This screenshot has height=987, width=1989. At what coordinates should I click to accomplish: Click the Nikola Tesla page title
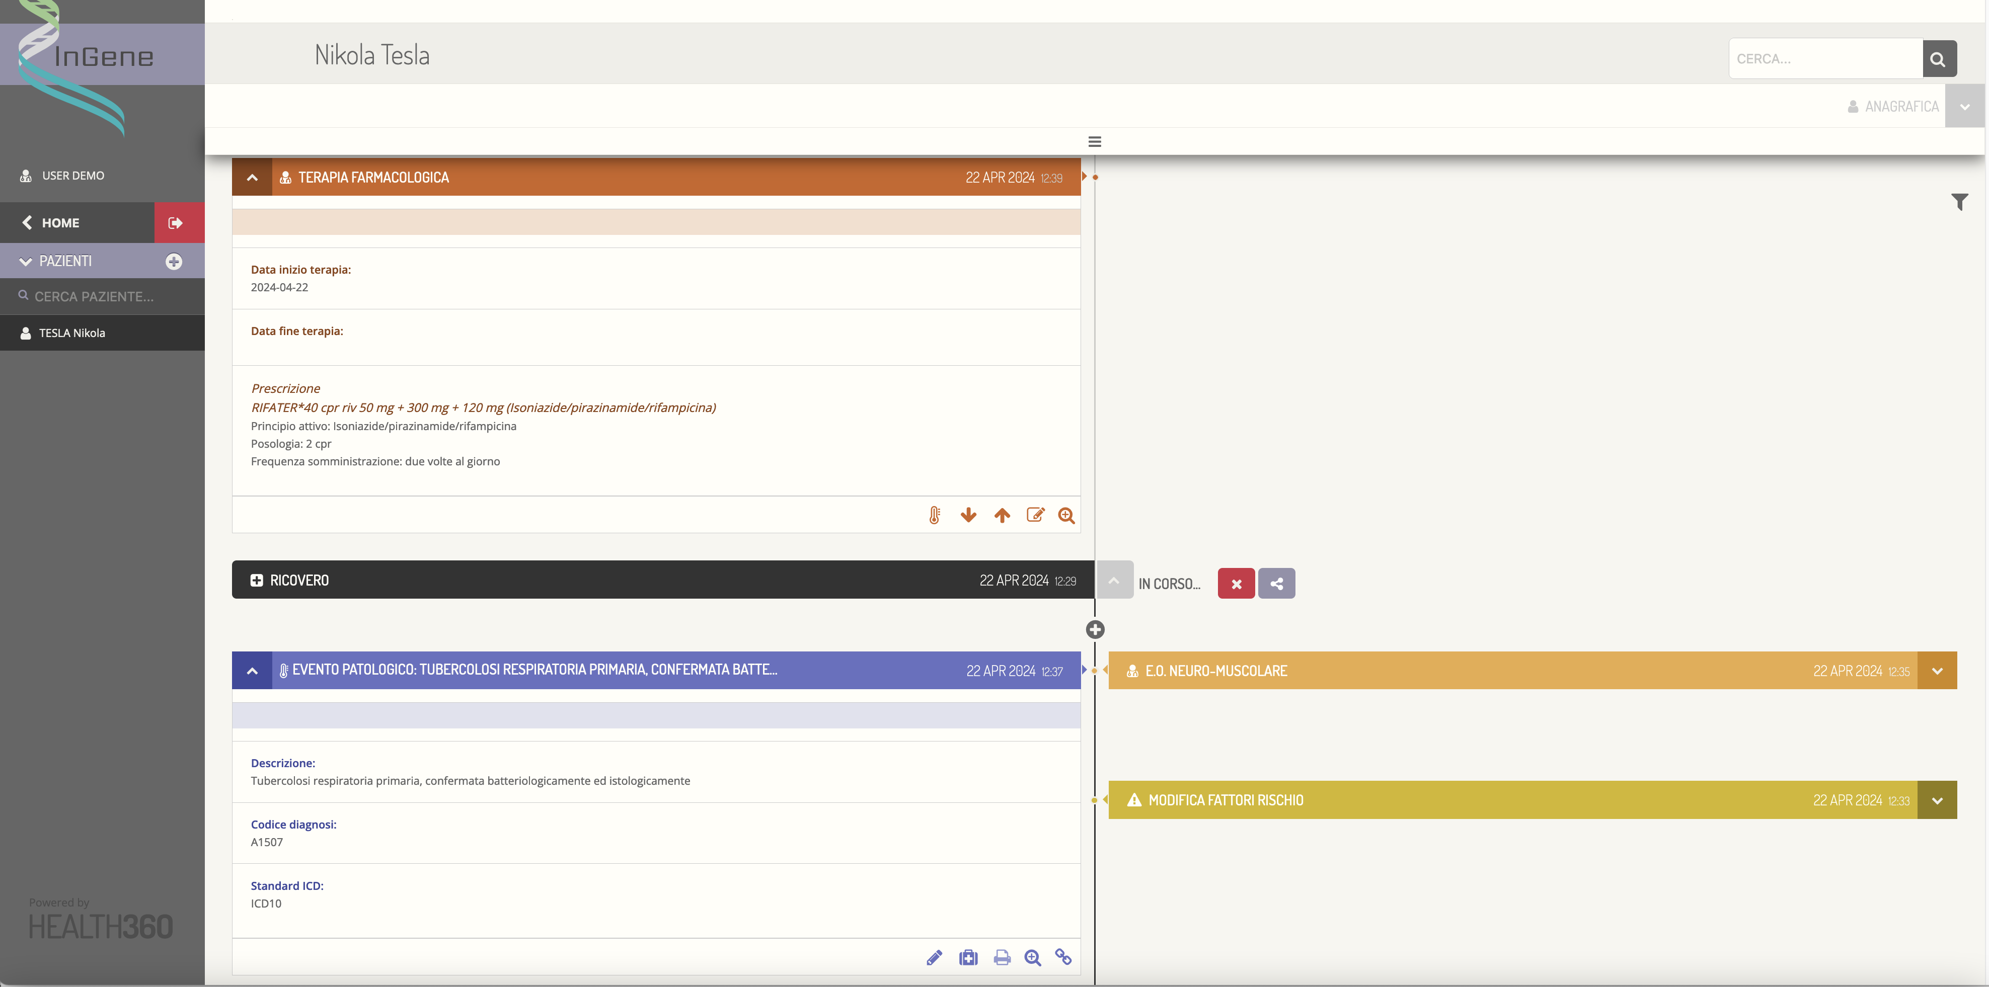click(371, 55)
